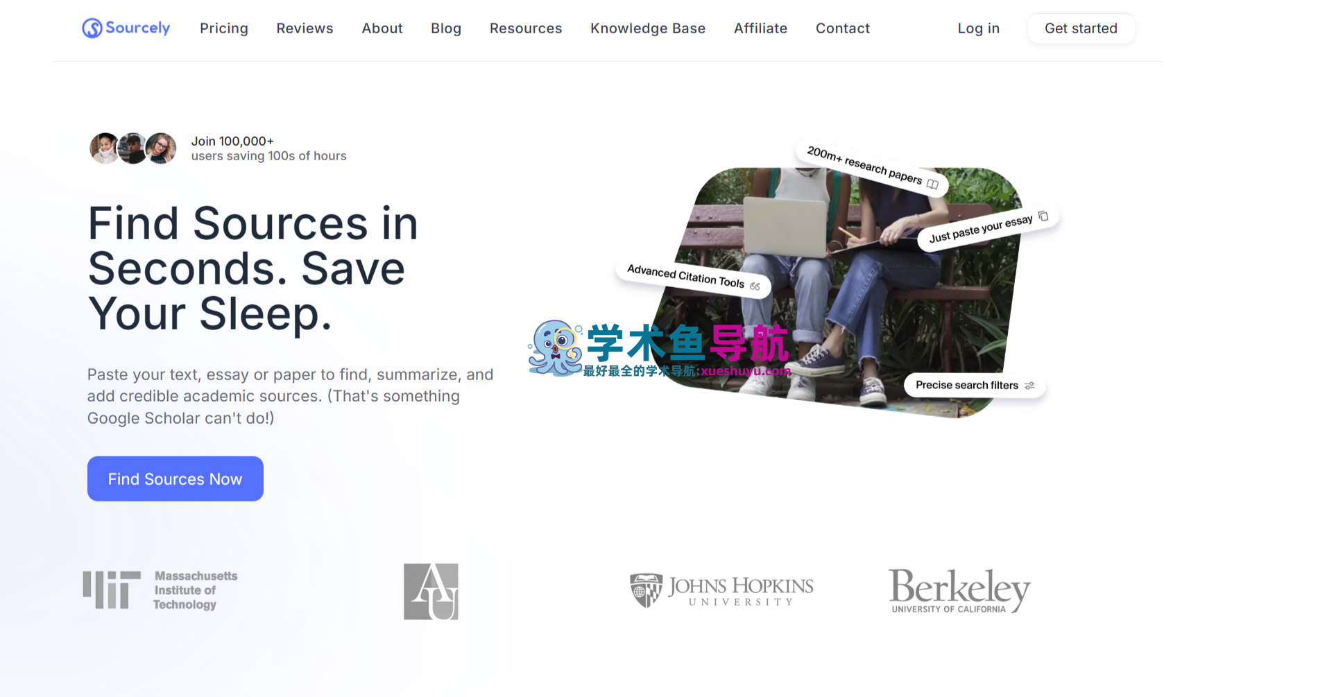1318x697 pixels.
Task: Click the students on bench hero image
Action: tap(839, 291)
